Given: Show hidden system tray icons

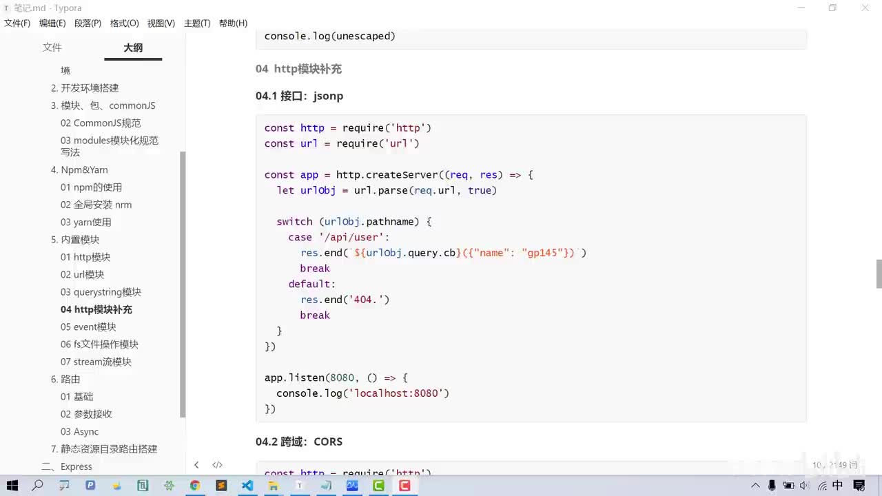Looking at the screenshot, I should pyautogui.click(x=756, y=486).
